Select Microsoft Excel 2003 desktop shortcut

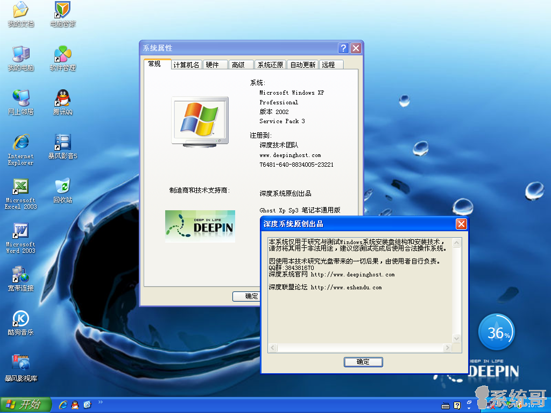tap(21, 194)
